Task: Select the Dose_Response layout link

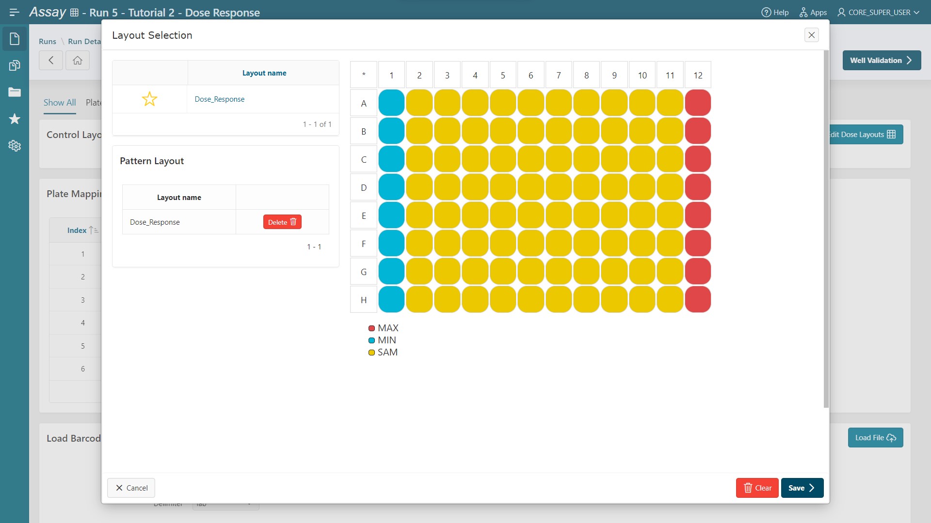Action: pyautogui.click(x=219, y=99)
